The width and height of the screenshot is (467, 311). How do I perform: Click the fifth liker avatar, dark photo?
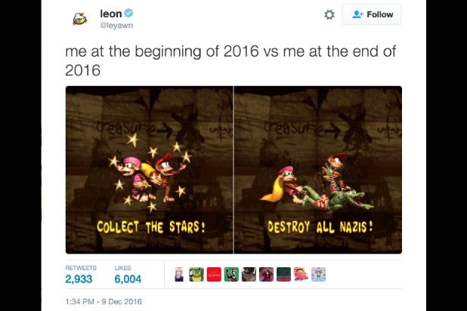click(249, 274)
